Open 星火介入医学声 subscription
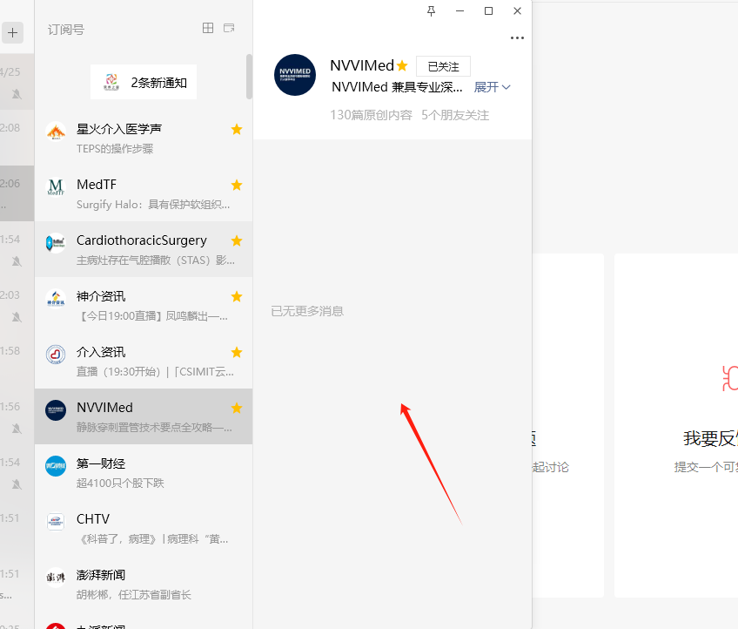 pos(144,138)
